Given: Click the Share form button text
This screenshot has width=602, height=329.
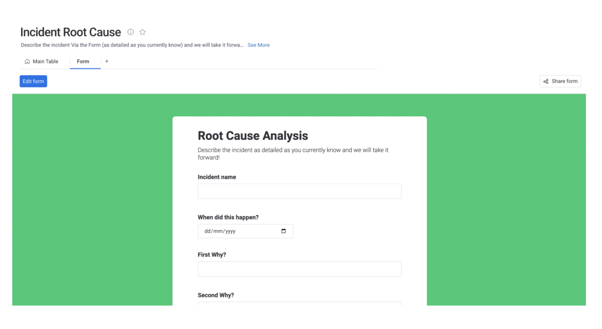Looking at the screenshot, I should [x=564, y=81].
